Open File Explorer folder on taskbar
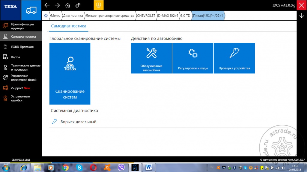This screenshot has height=172, width=307. coord(37,168)
